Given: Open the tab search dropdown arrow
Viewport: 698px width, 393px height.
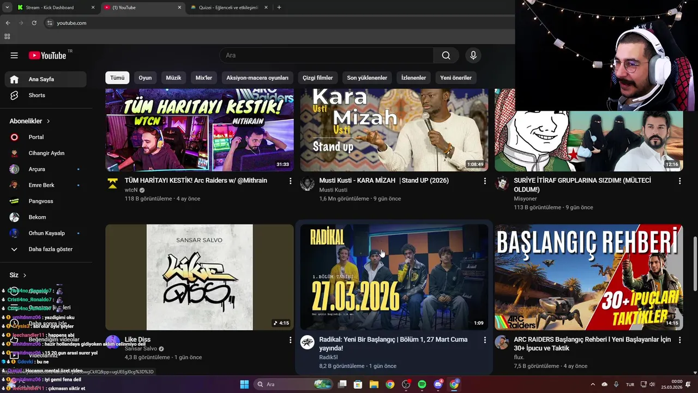Looking at the screenshot, I should [7, 8].
